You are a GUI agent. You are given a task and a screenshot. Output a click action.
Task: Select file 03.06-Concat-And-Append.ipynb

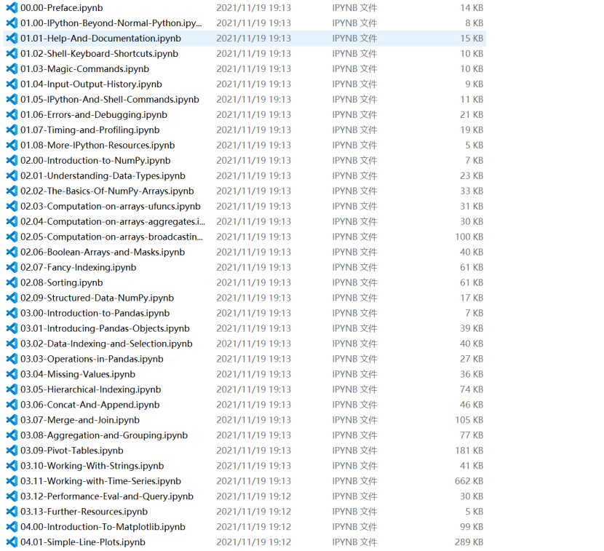90,405
